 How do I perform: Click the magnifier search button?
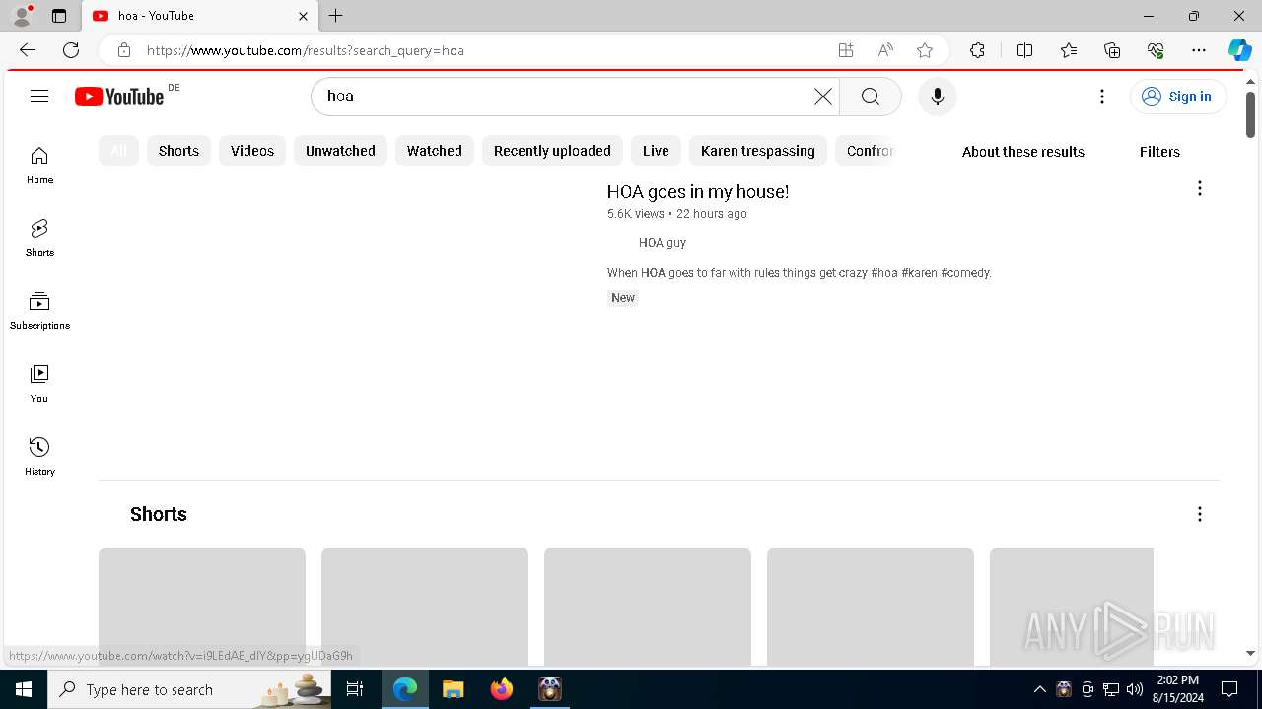pyautogui.click(x=870, y=97)
